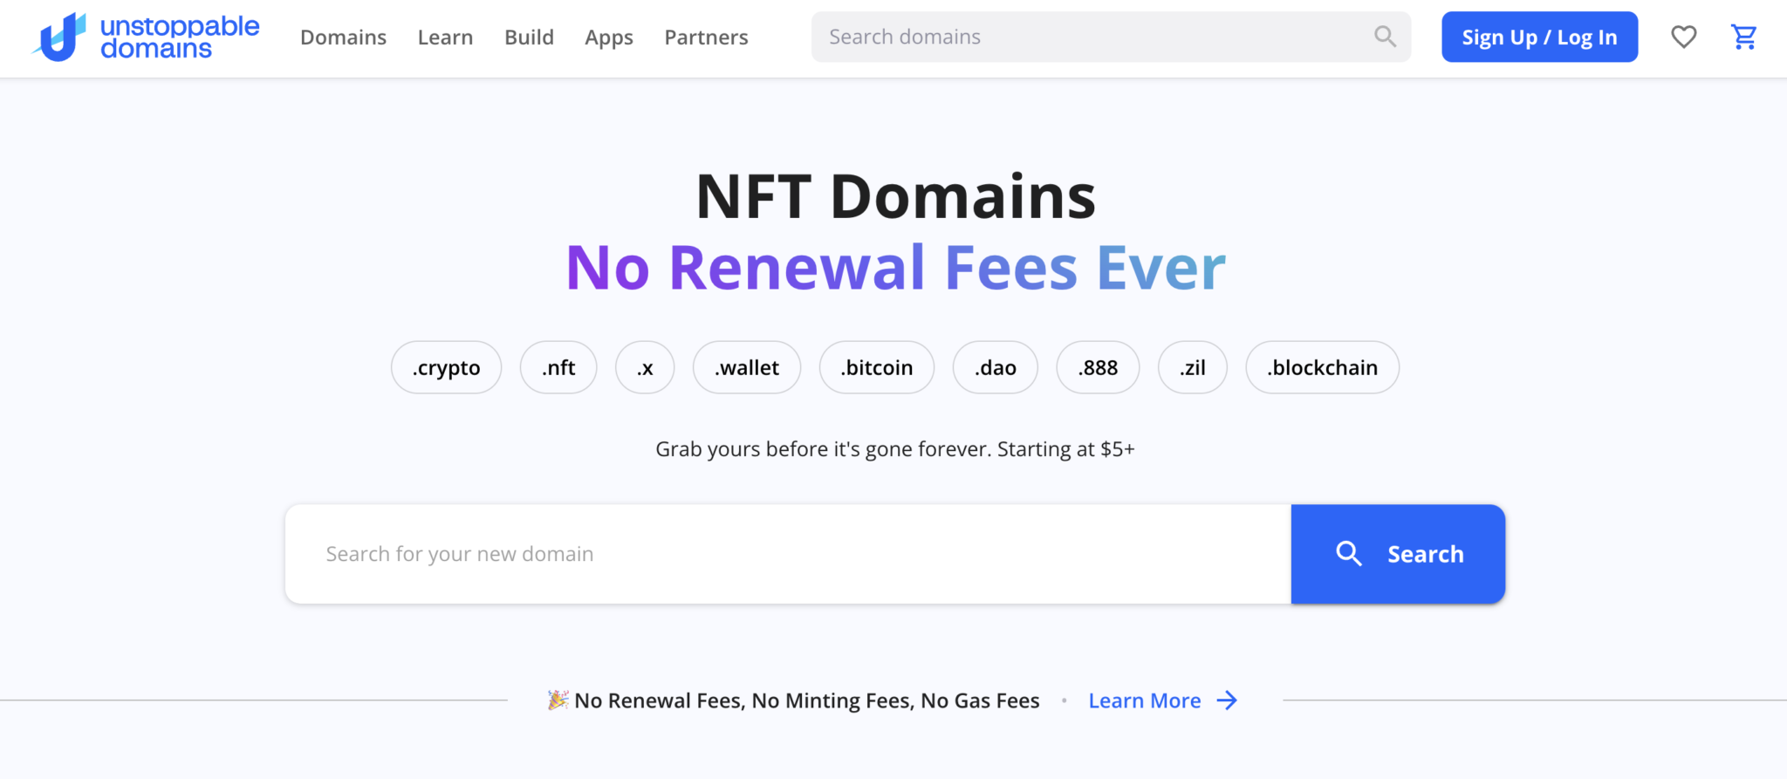
Task: Open the Domains menu
Action: click(343, 37)
